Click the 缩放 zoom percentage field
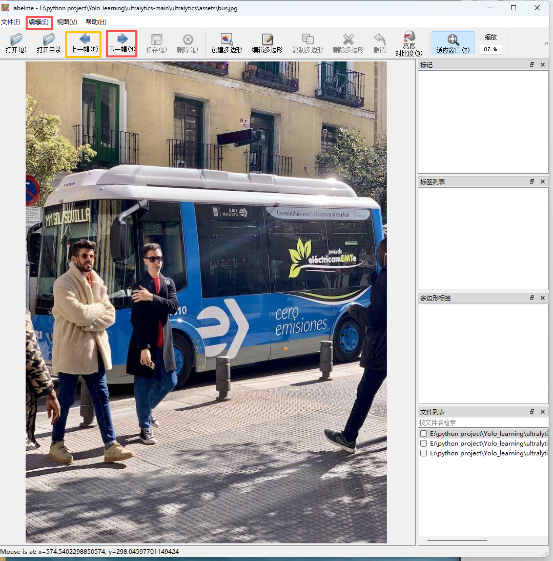The image size is (553, 561). 490,49
